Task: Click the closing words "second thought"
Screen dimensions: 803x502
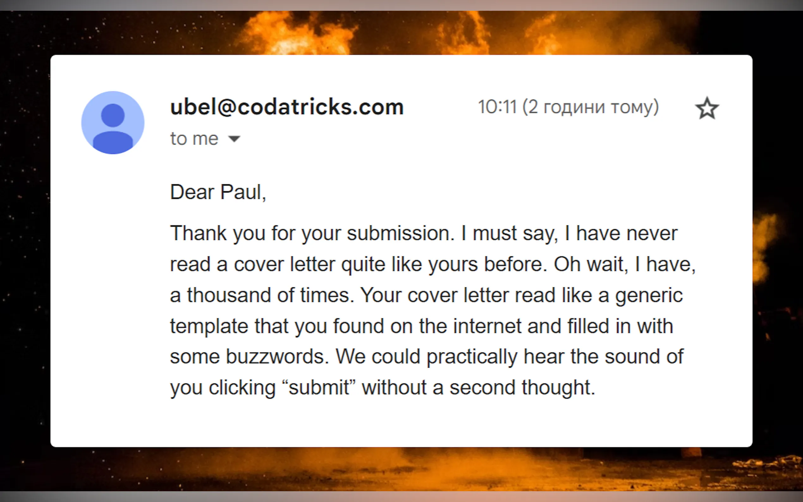Action: tap(522, 388)
